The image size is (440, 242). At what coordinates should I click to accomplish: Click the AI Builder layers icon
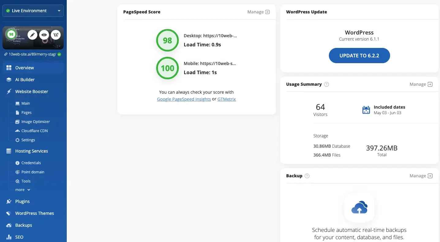[x=9, y=80]
